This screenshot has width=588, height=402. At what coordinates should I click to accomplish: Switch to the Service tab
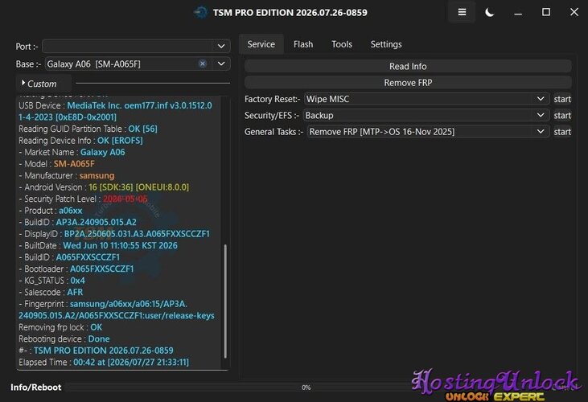coord(261,44)
